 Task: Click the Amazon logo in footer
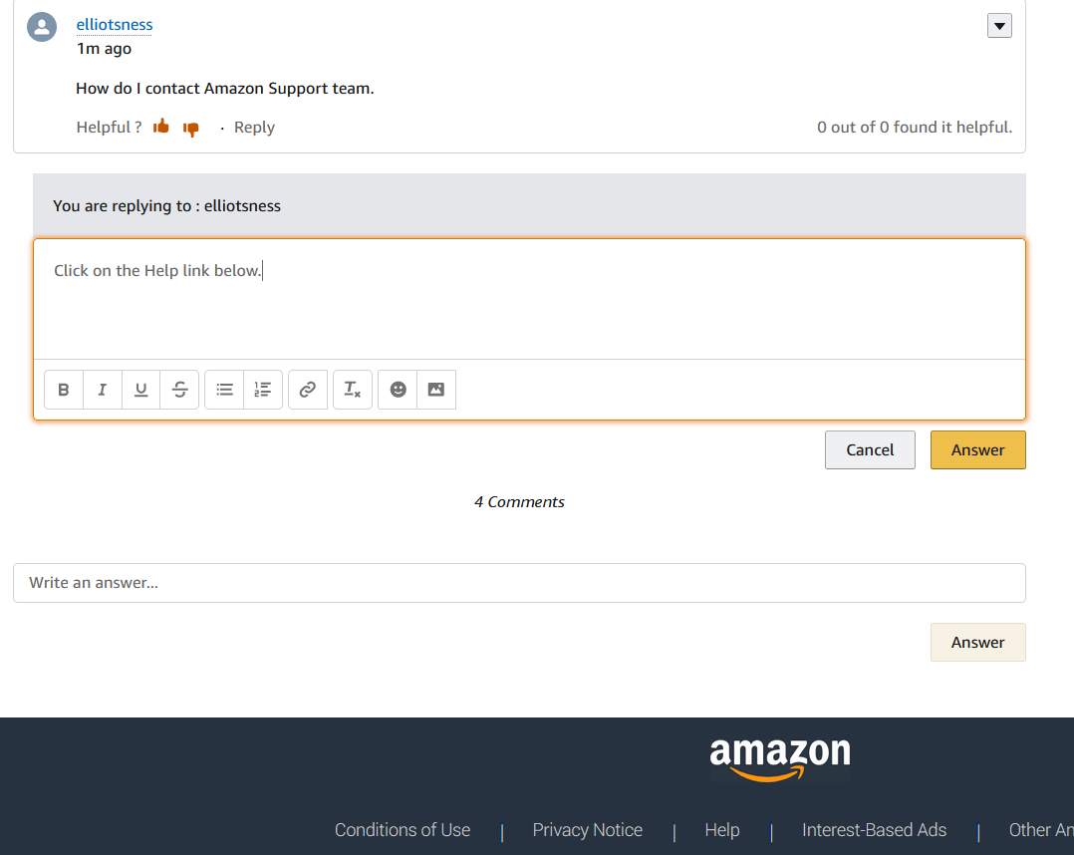pos(780,759)
